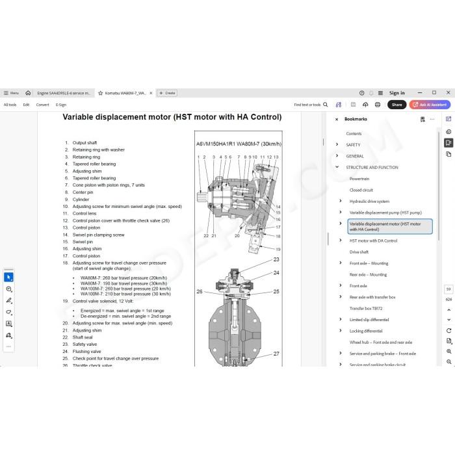Expand Front axle – Mounting bookmark
455x455 pixels.
tap(341, 263)
